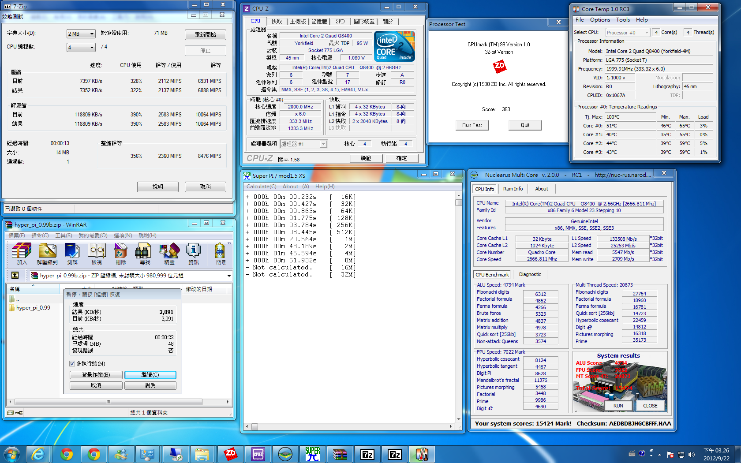Click the WinRAR View (檢視) toolbar icon

click(96, 254)
